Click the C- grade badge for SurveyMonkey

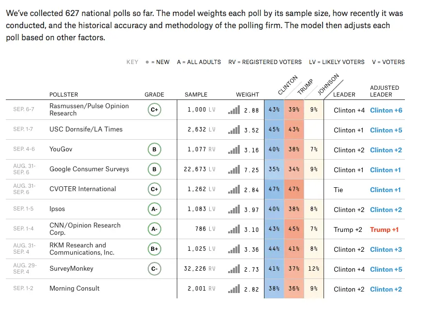click(155, 269)
